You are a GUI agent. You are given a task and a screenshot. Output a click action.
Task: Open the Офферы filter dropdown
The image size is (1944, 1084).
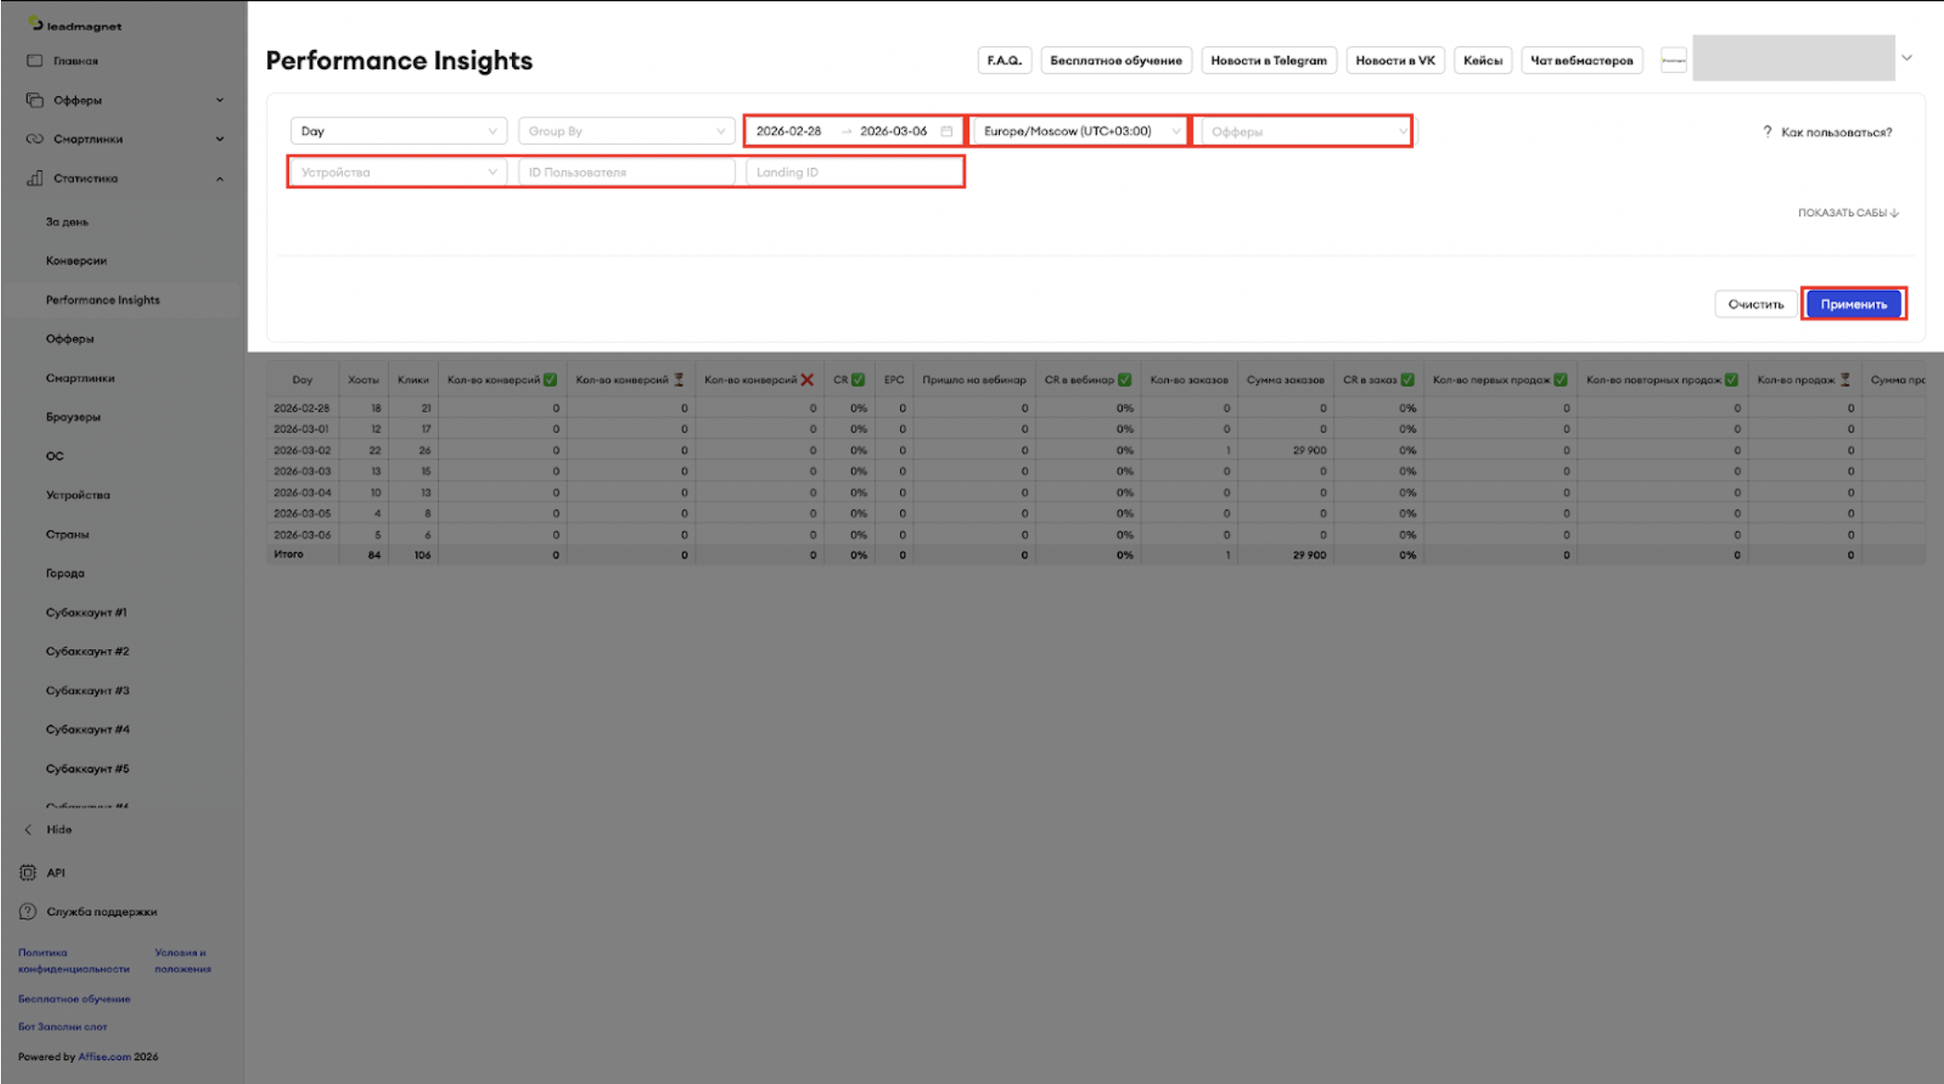[x=1306, y=131]
